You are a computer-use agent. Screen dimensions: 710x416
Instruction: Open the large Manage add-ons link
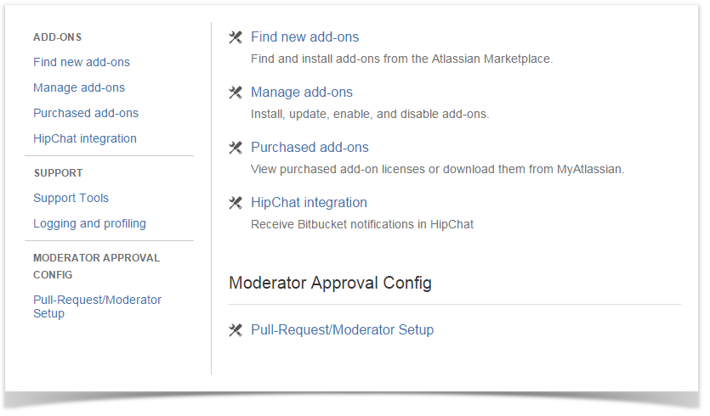pyautogui.click(x=301, y=93)
